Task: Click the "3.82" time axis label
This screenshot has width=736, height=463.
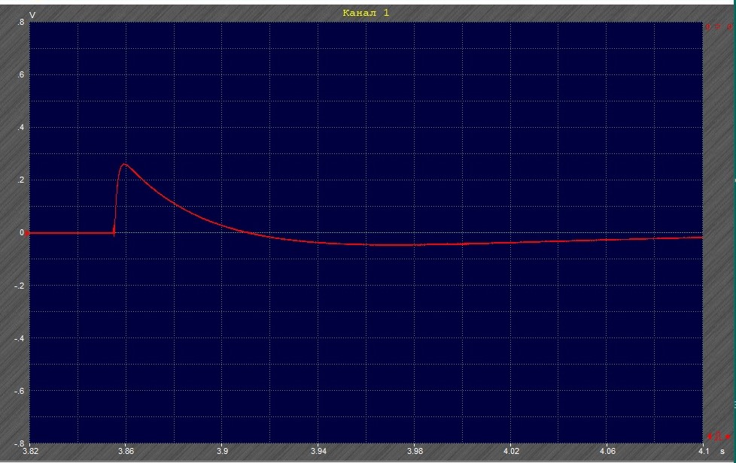Action: click(x=31, y=451)
